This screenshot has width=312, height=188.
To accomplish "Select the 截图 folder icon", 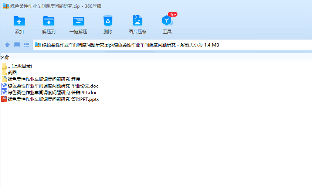I will click(4, 72).
